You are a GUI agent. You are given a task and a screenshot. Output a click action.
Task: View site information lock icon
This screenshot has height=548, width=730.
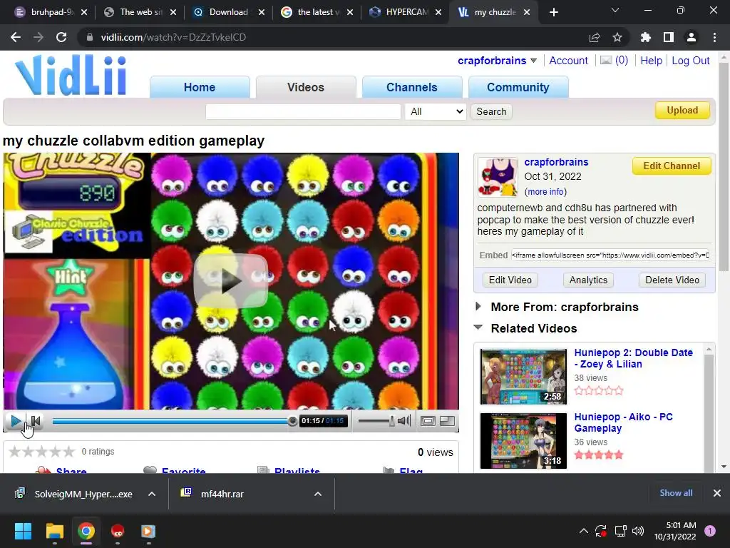point(89,37)
